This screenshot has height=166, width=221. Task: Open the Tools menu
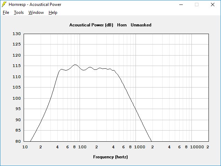19,13
